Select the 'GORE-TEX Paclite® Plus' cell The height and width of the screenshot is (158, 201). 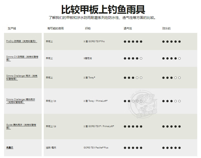point(96,148)
